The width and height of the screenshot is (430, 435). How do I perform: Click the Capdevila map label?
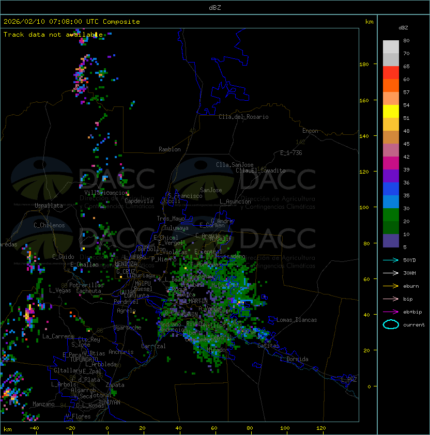[x=139, y=201]
